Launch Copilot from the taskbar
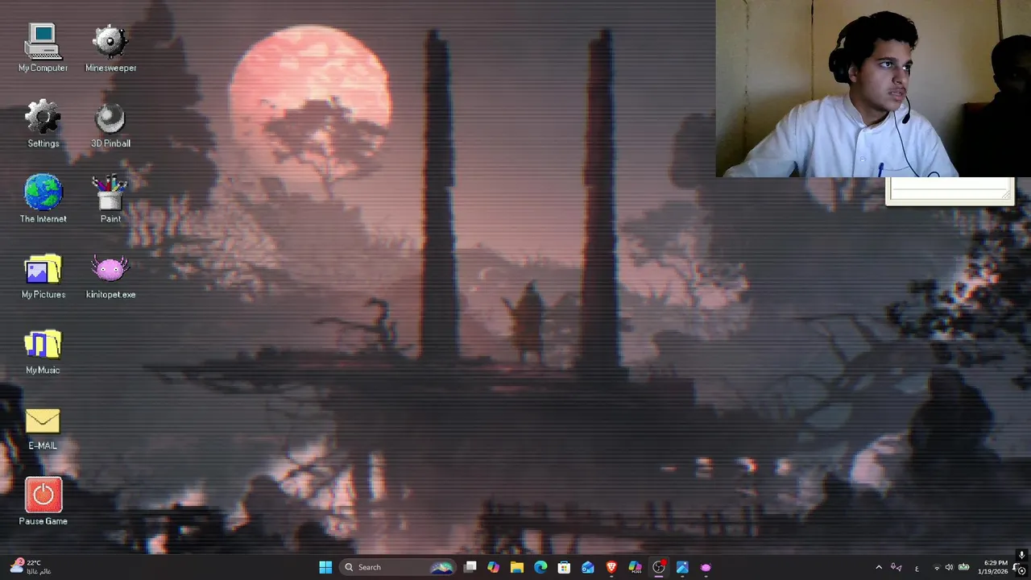 pyautogui.click(x=493, y=567)
